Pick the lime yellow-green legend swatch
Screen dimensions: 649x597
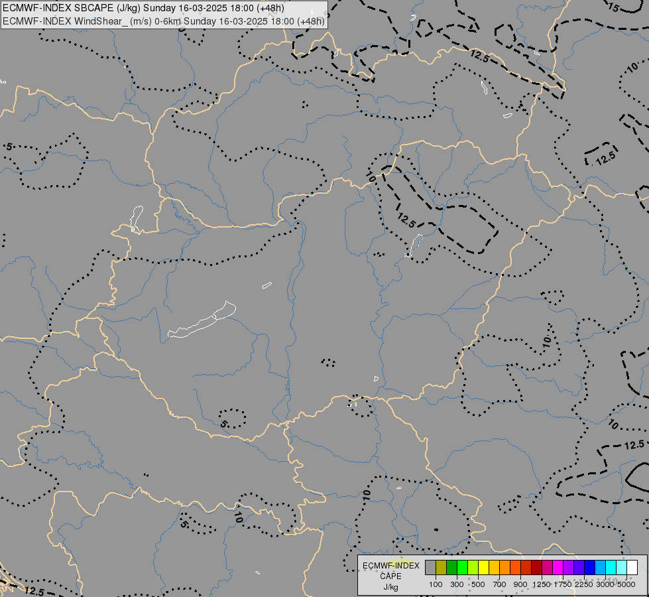pos(473,567)
